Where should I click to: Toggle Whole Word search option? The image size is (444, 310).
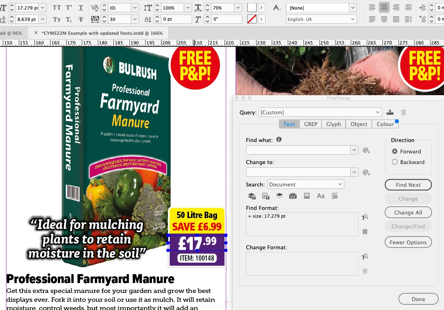(x=334, y=196)
